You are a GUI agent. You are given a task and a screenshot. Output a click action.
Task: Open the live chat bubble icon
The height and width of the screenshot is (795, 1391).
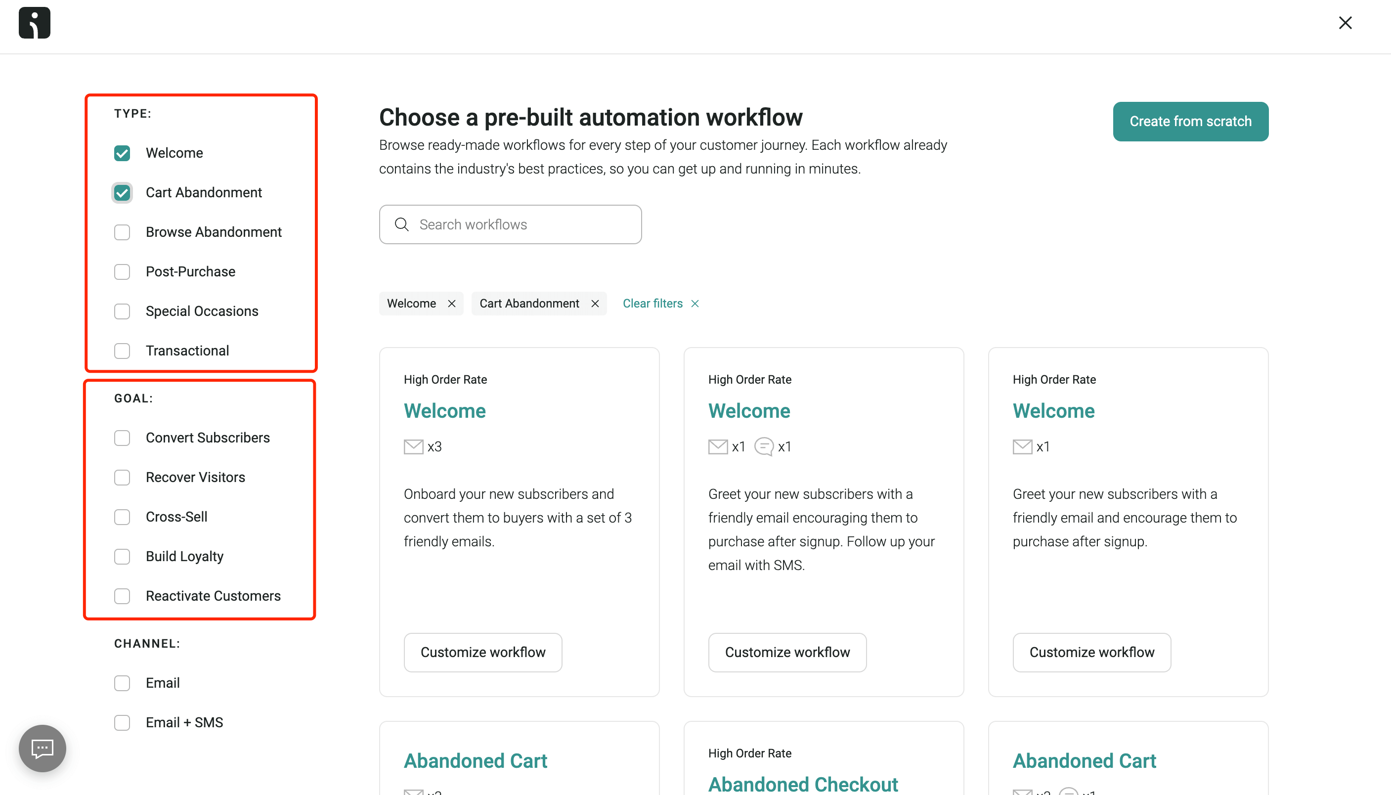(42, 748)
